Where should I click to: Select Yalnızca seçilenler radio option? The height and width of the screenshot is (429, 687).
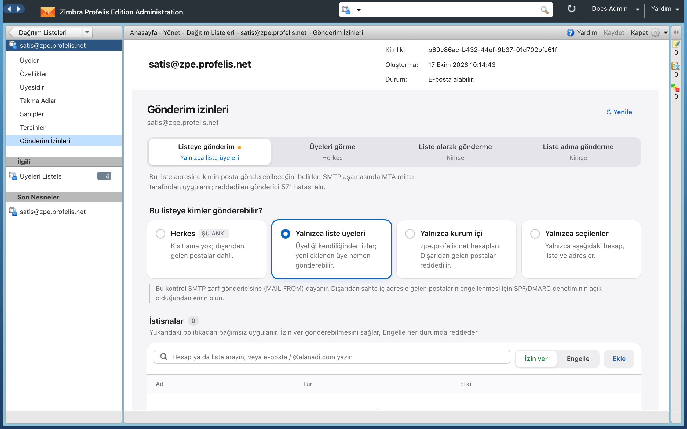click(x=535, y=234)
